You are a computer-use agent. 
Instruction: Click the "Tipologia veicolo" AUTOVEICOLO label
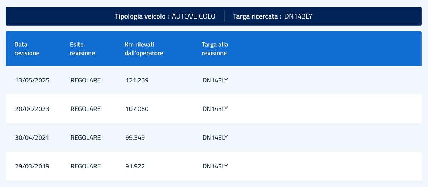(193, 16)
